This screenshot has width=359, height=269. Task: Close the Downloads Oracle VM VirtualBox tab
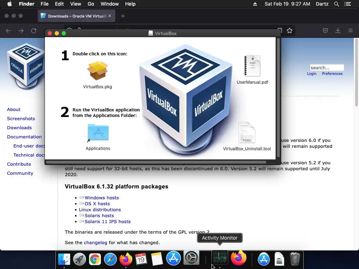coord(110,16)
